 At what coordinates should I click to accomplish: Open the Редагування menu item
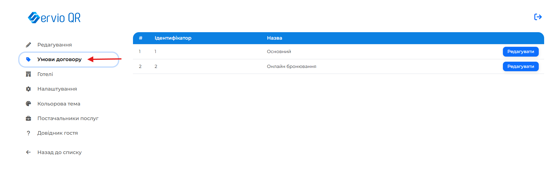54,45
